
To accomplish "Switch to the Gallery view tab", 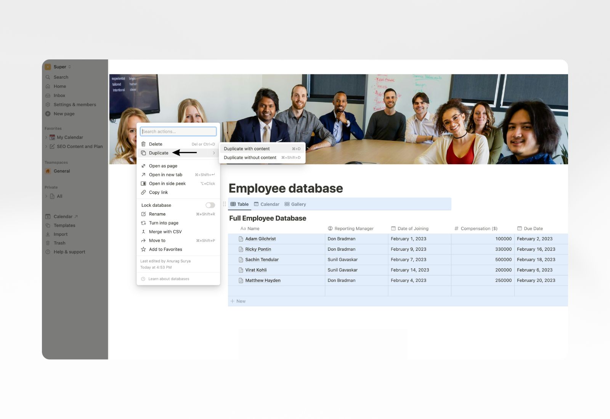I will pyautogui.click(x=295, y=204).
